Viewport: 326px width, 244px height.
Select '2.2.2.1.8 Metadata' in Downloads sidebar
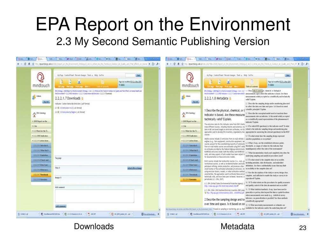pyautogui.click(x=41, y=180)
